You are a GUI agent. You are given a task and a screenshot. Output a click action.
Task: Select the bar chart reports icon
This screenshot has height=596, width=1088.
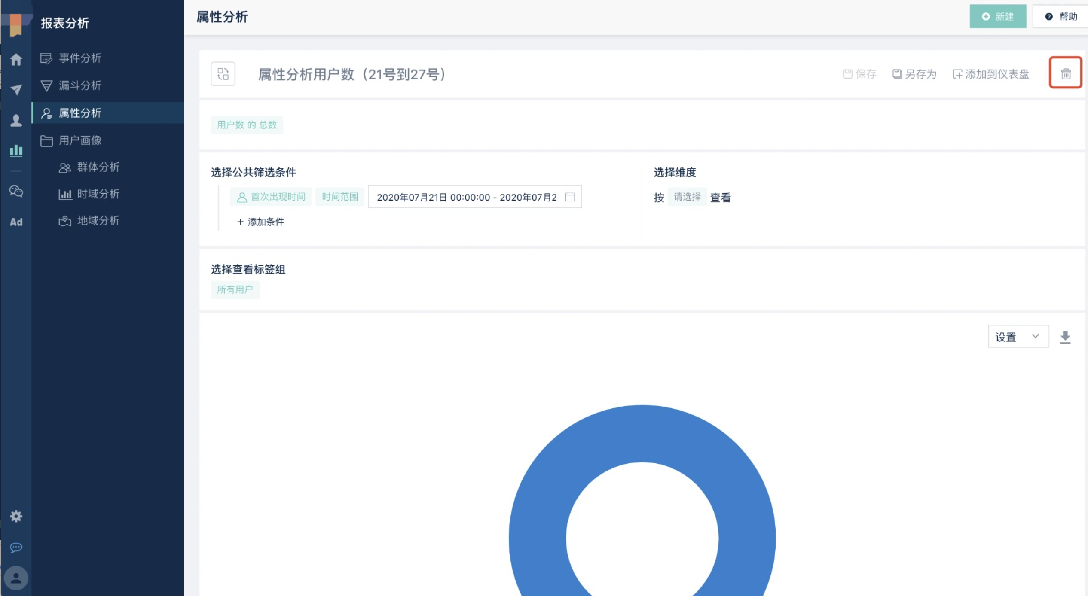point(16,151)
